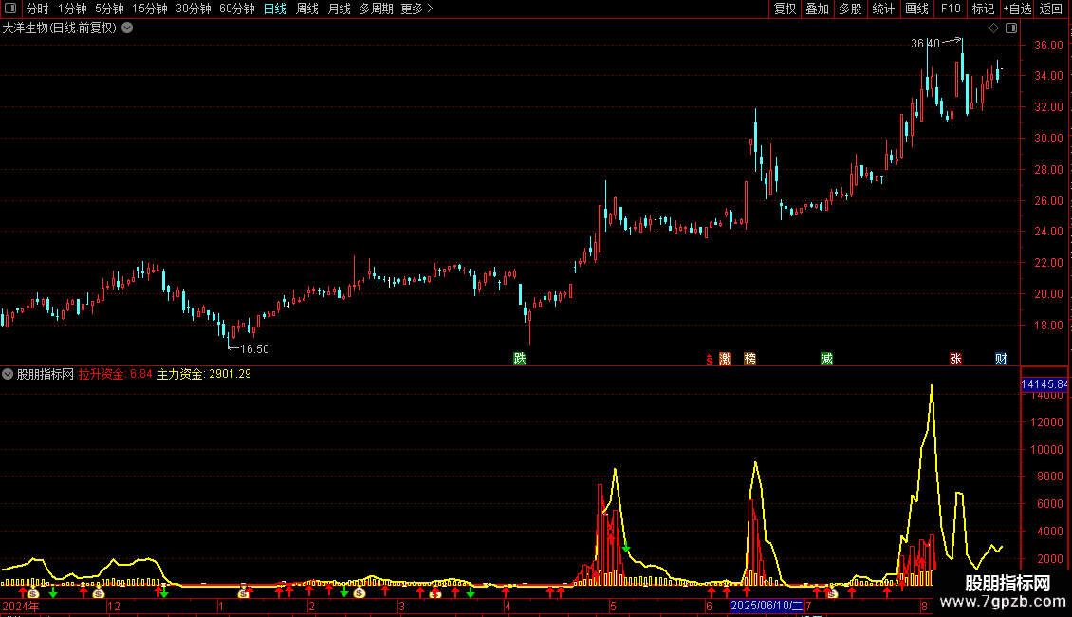Select the 5分钟 period
Image resolution: width=1072 pixels, height=617 pixels.
(109, 9)
